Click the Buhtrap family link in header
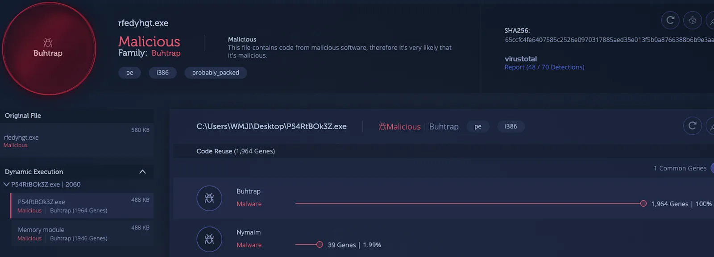The image size is (714, 257). [166, 53]
